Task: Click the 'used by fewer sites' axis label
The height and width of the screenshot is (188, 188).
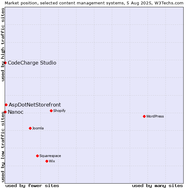Action: 32,186
